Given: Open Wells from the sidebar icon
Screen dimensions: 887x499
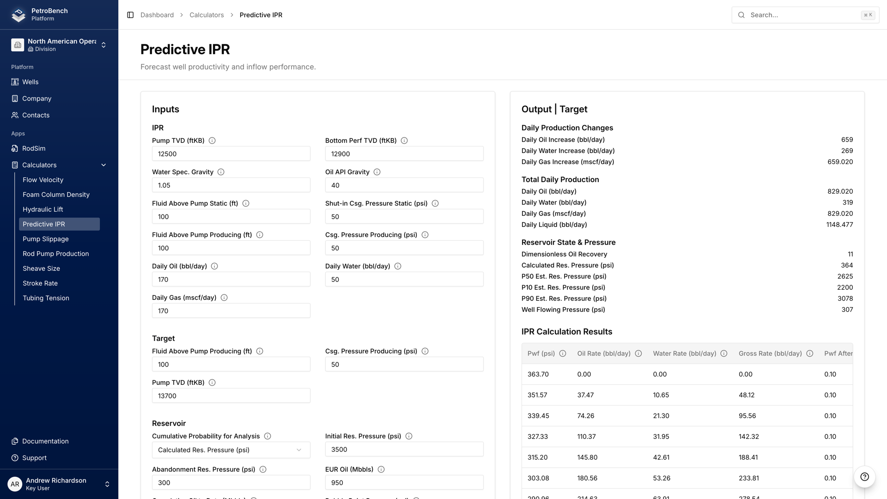Looking at the screenshot, I should [15, 82].
